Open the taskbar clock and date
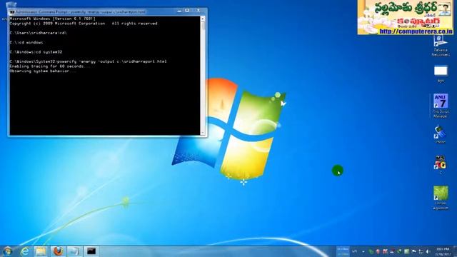 click(x=443, y=251)
